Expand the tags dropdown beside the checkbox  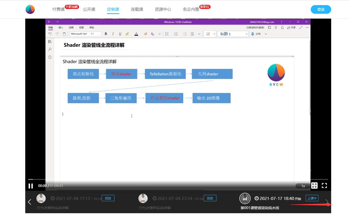coord(214,34)
